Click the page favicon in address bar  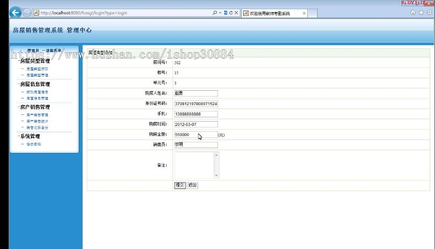[36, 13]
